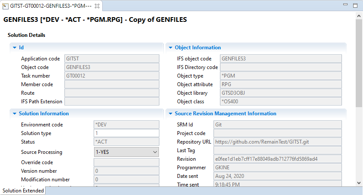Maximize the editor view

pyautogui.click(x=355, y=6)
